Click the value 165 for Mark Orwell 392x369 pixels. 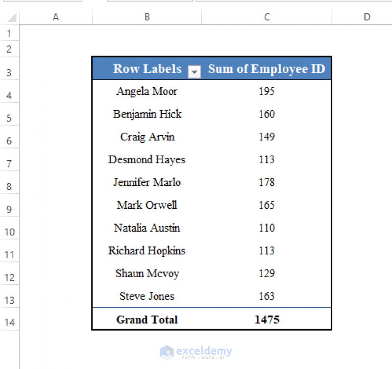(266, 205)
